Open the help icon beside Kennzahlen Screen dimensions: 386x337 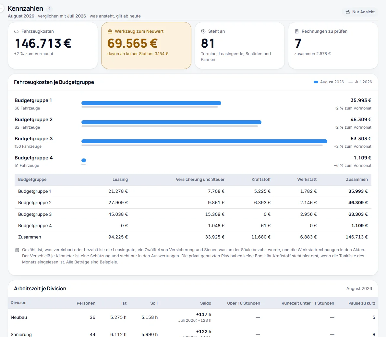click(x=49, y=9)
